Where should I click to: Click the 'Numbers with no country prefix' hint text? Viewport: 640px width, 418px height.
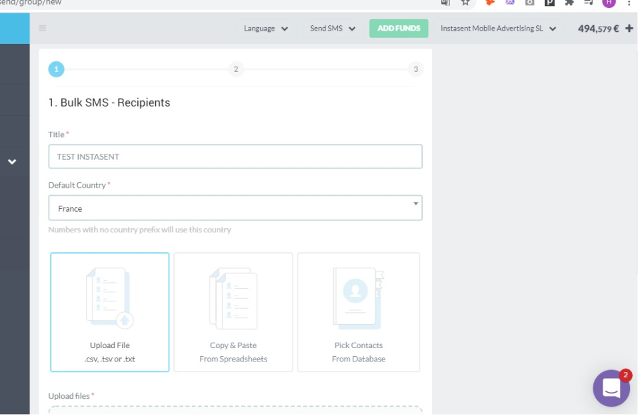(x=139, y=230)
